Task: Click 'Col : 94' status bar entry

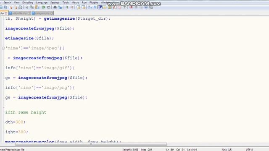Action: pyautogui.click(x=180, y=150)
